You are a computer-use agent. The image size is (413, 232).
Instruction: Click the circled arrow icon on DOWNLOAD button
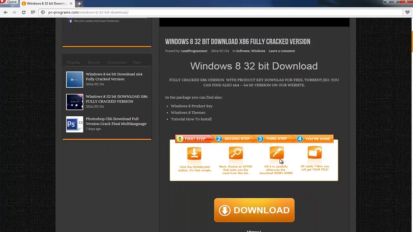point(225,210)
